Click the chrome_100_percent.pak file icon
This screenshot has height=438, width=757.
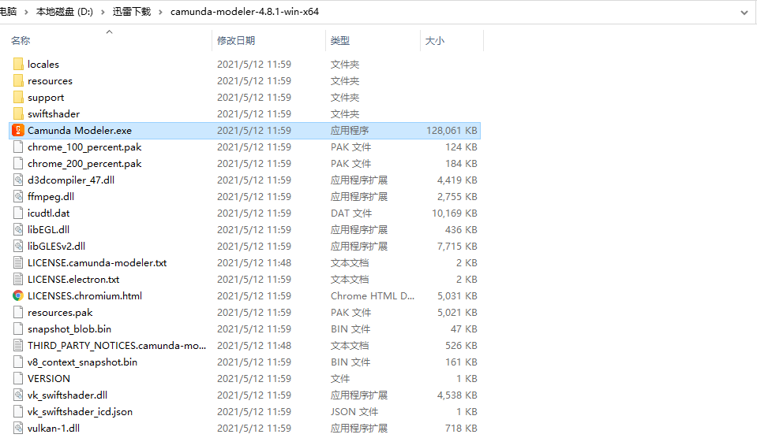pyautogui.click(x=18, y=147)
